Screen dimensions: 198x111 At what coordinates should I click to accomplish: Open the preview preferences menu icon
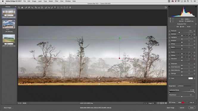click(166, 103)
